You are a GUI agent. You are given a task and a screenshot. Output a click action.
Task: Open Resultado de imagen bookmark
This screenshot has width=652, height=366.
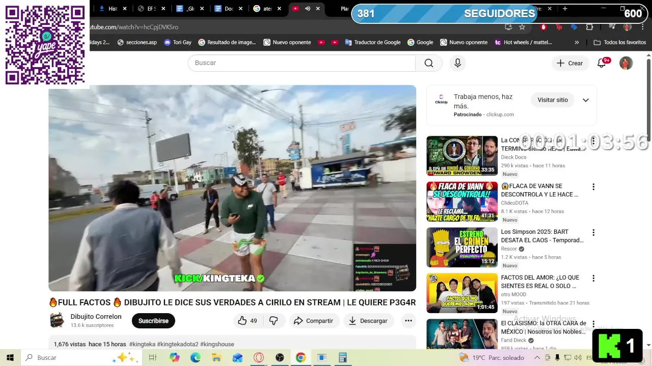coord(227,43)
